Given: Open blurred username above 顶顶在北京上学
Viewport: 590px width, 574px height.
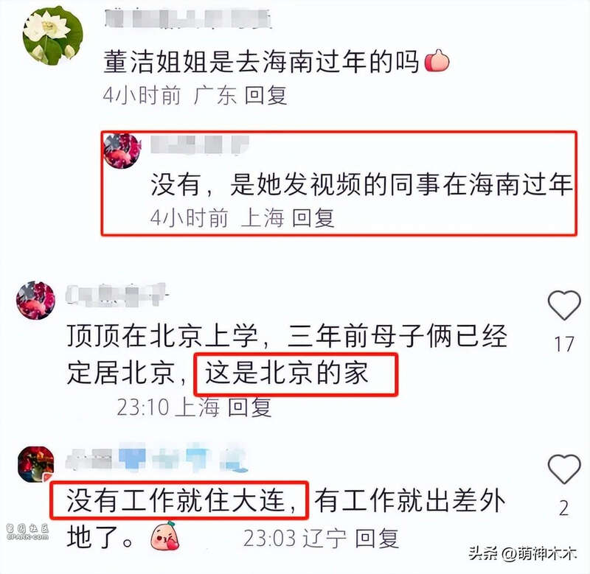Looking at the screenshot, I should pyautogui.click(x=117, y=294).
